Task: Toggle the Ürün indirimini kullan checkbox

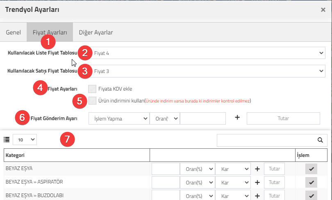Action: [x=92, y=100]
